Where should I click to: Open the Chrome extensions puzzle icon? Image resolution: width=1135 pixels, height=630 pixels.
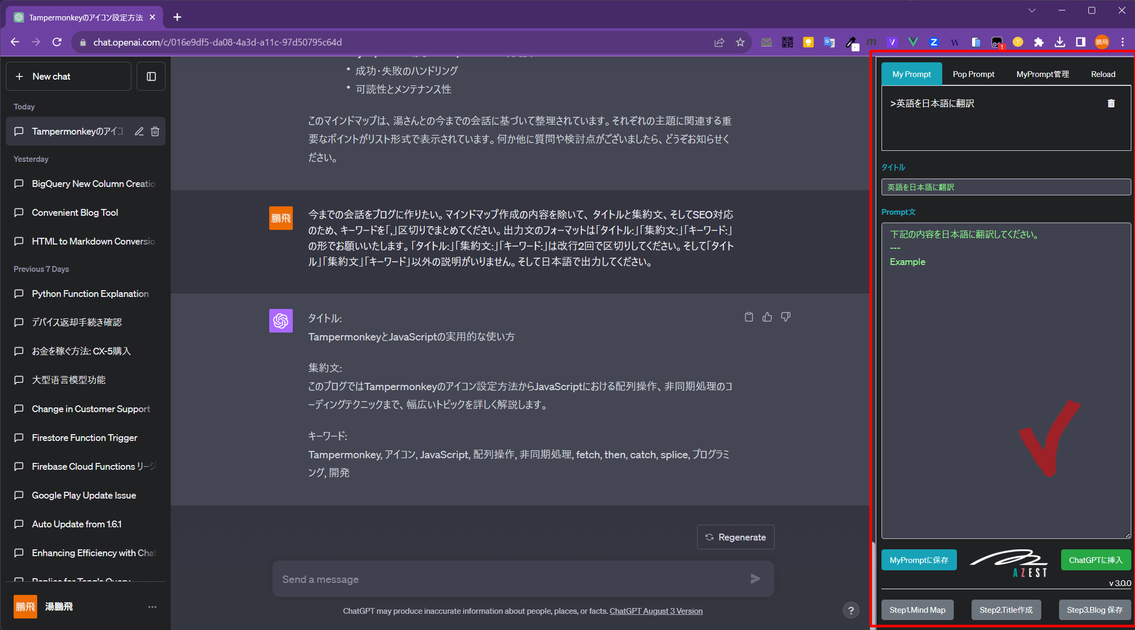click(x=1039, y=42)
